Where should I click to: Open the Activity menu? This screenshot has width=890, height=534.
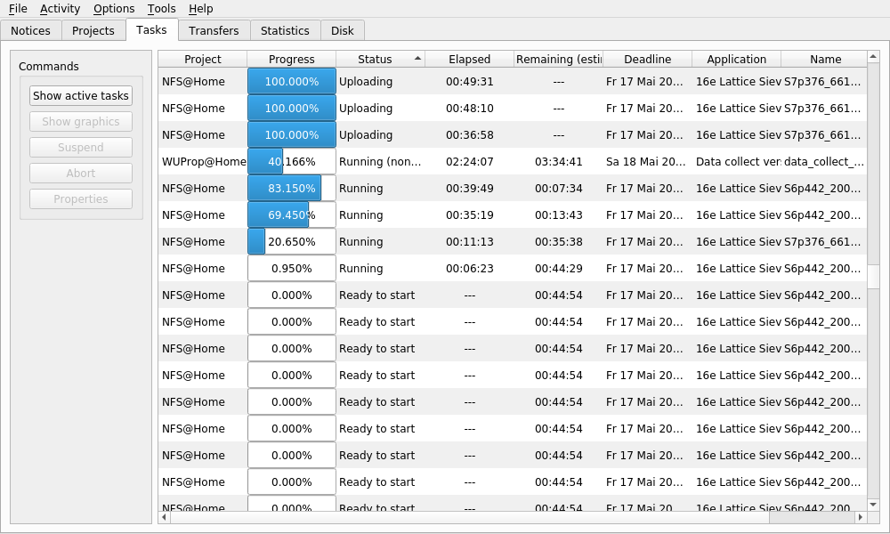(x=60, y=9)
